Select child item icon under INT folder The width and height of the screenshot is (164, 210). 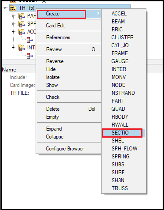pyautogui.click(x=30, y=56)
